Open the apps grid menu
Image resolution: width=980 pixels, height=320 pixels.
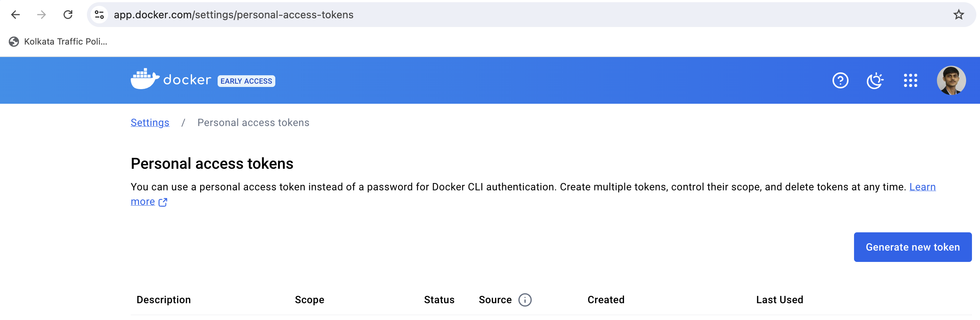(910, 80)
